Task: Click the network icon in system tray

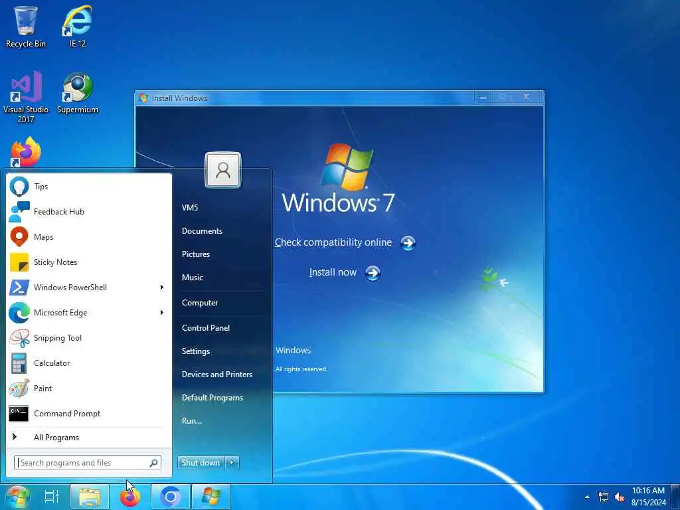Action: 603,497
